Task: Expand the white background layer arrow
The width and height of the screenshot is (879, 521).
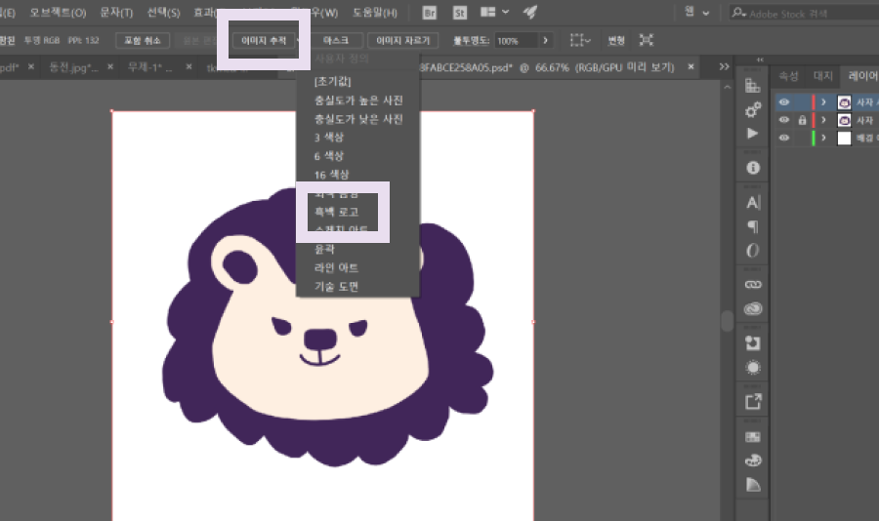Action: [x=823, y=139]
